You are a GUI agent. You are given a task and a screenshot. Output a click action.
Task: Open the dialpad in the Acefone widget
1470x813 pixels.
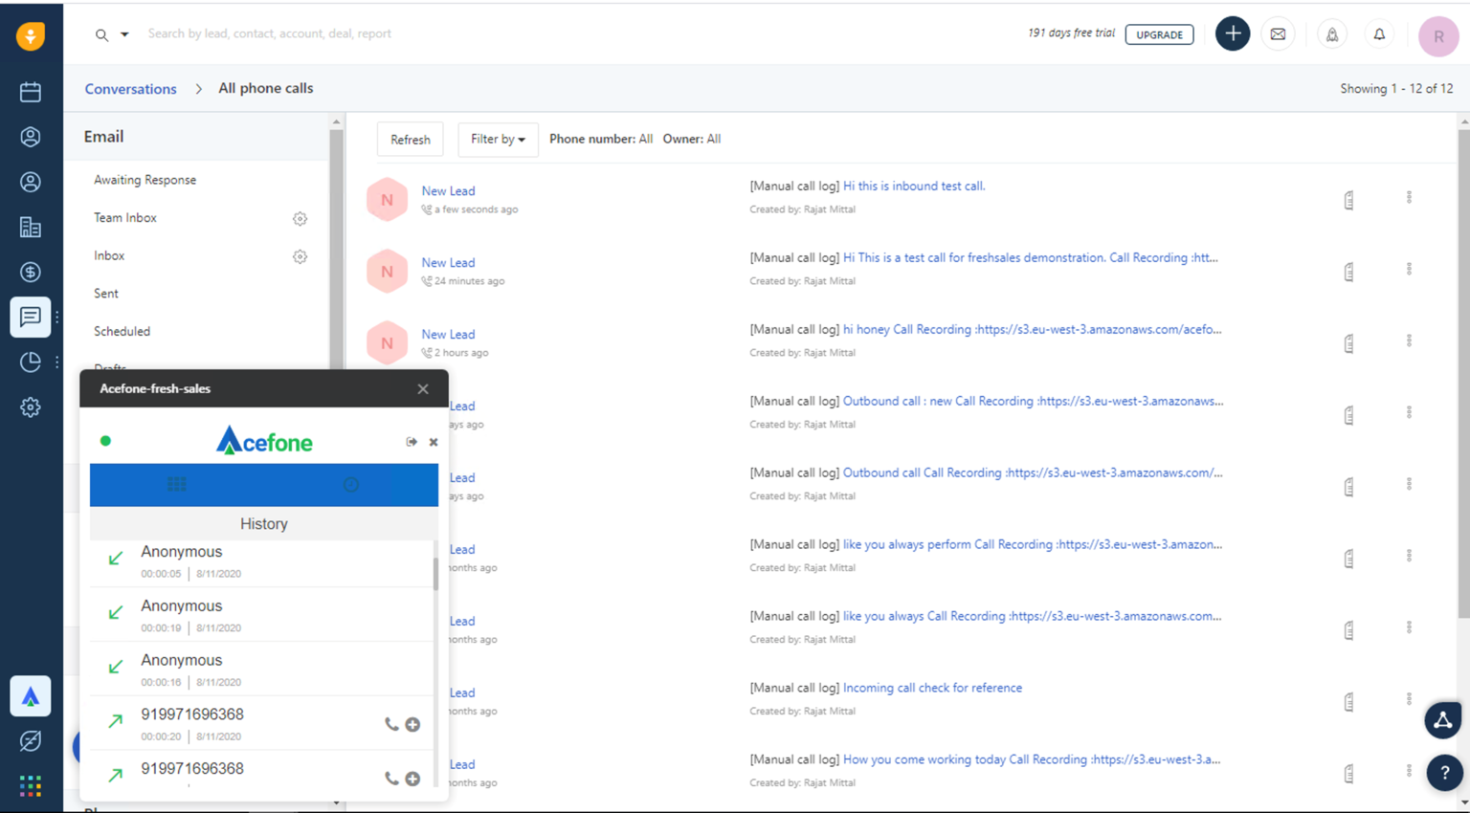pos(177,484)
